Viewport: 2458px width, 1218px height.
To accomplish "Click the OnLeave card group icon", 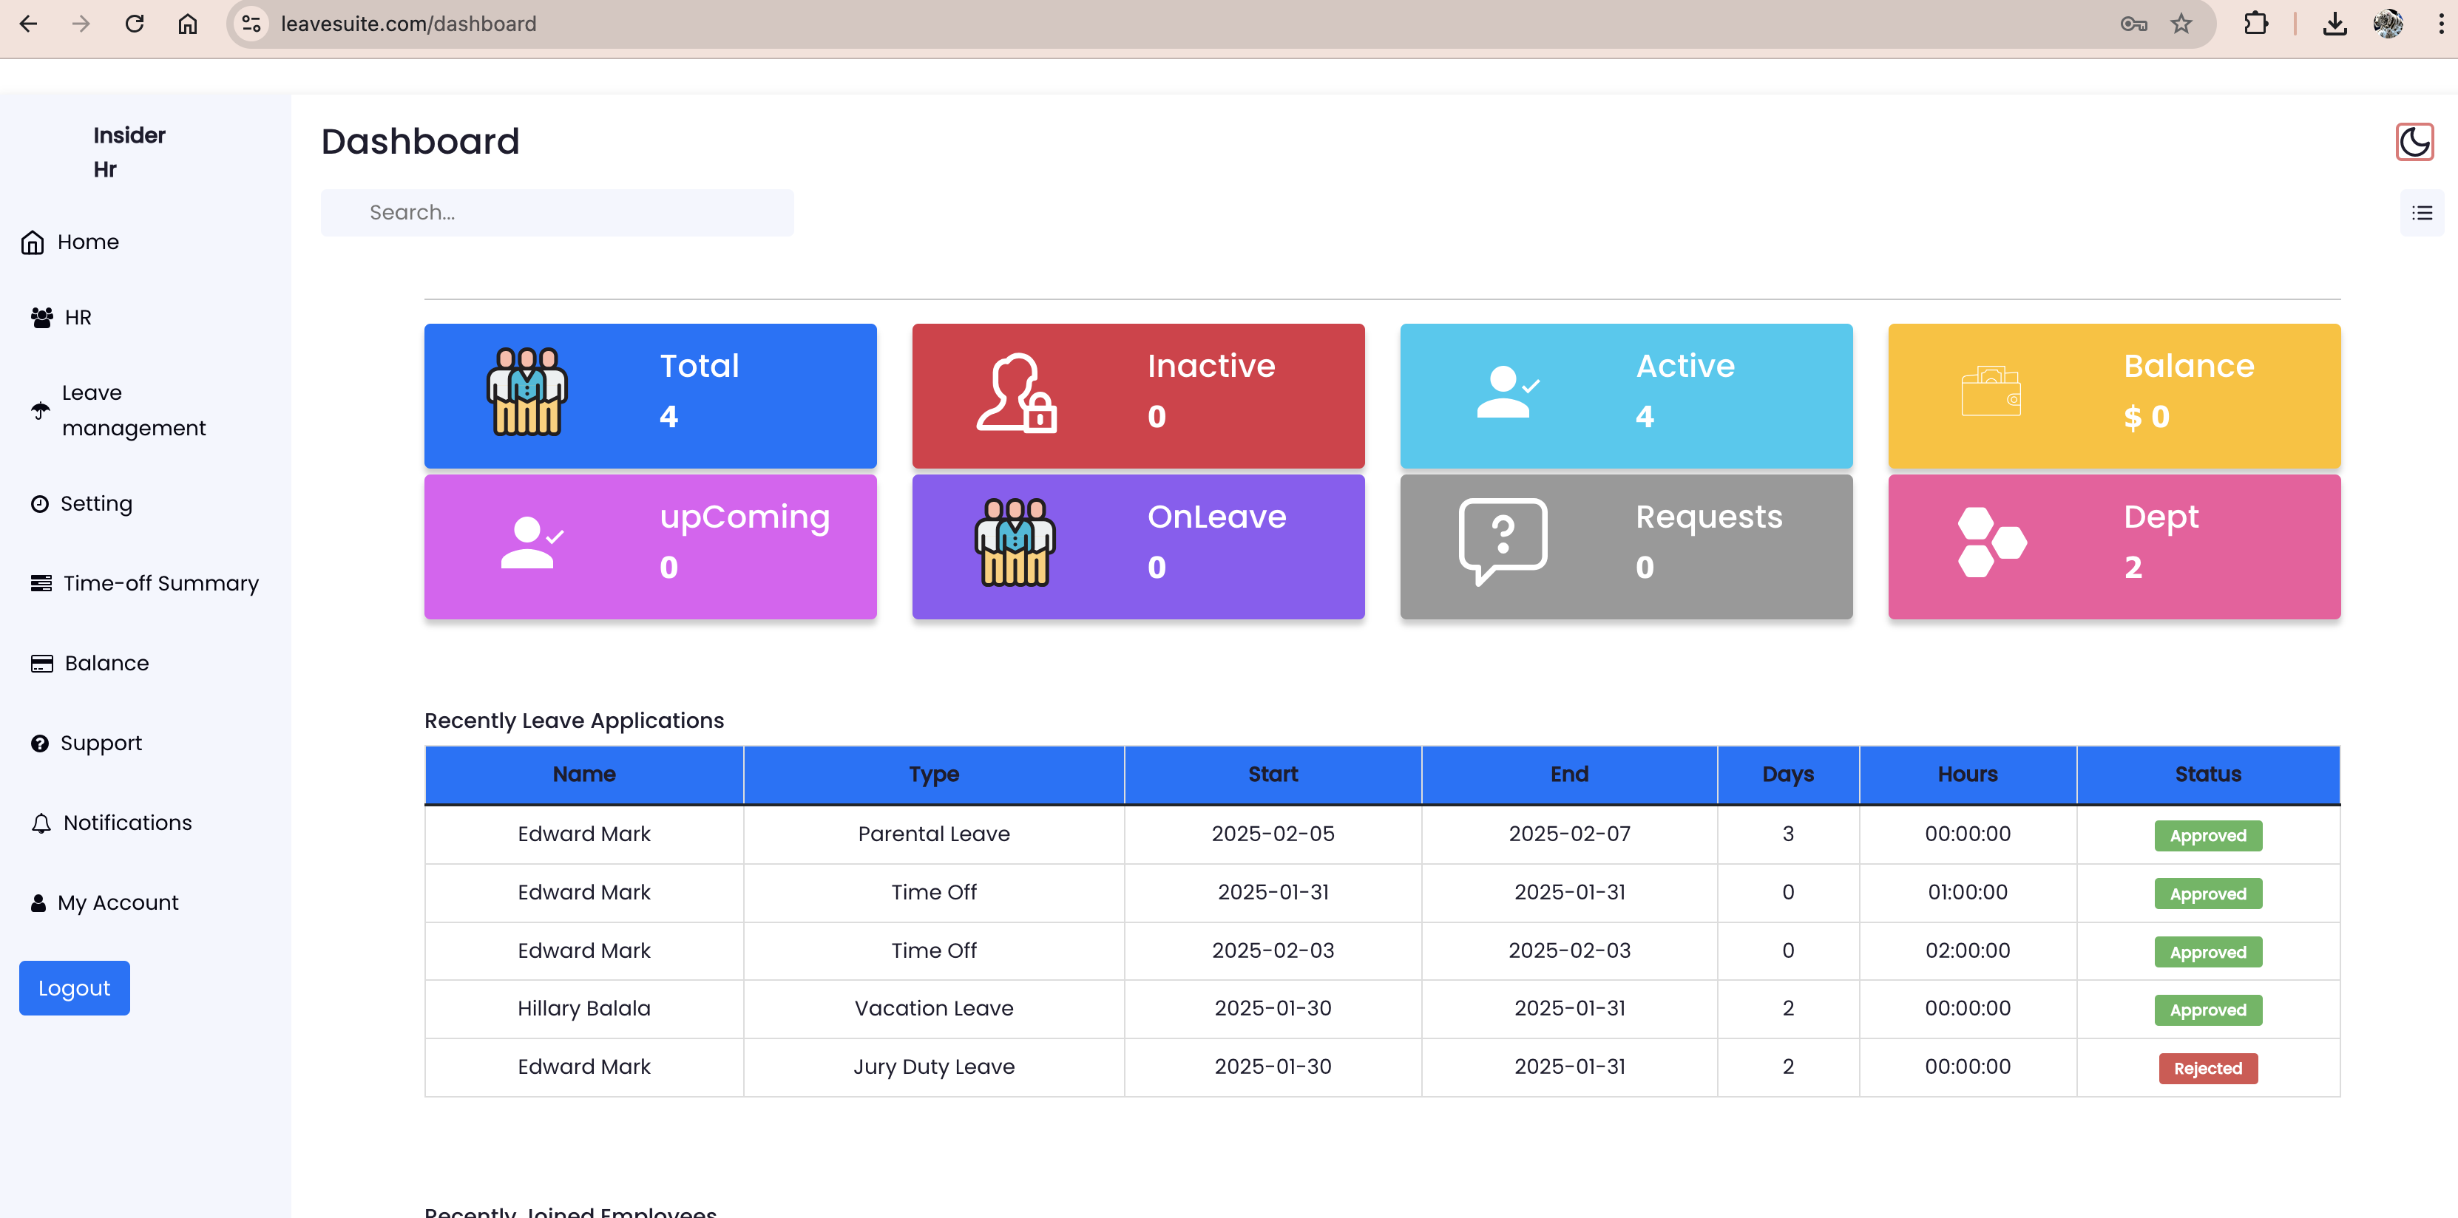I will 1015,542.
